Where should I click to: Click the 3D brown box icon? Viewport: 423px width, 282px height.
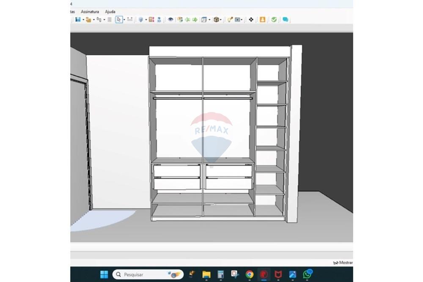pyautogui.click(x=216, y=19)
